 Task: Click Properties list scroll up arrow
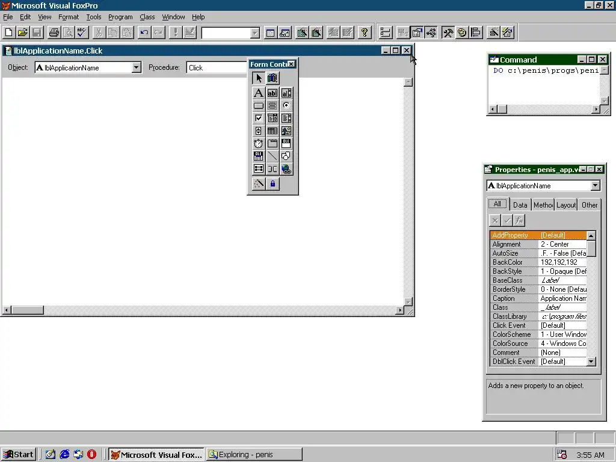[x=591, y=236]
